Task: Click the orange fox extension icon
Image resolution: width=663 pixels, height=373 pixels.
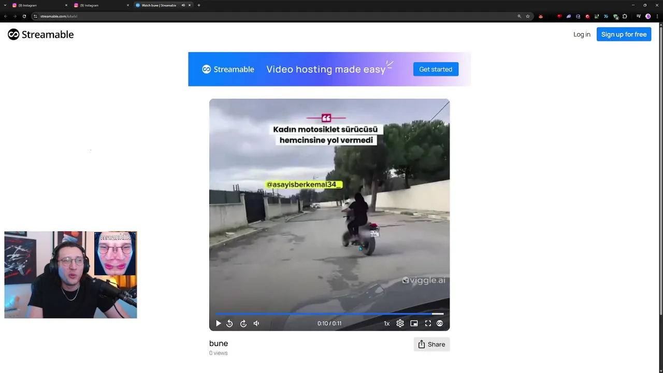Action: [541, 16]
